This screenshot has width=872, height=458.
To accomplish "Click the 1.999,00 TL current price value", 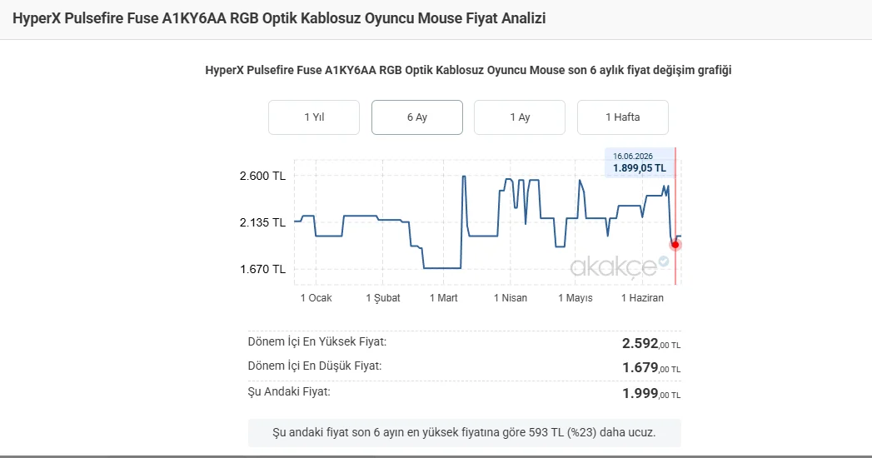I will (651, 394).
